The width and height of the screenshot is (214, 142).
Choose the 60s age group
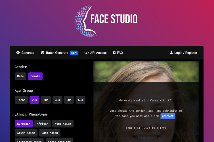click(x=81, y=100)
